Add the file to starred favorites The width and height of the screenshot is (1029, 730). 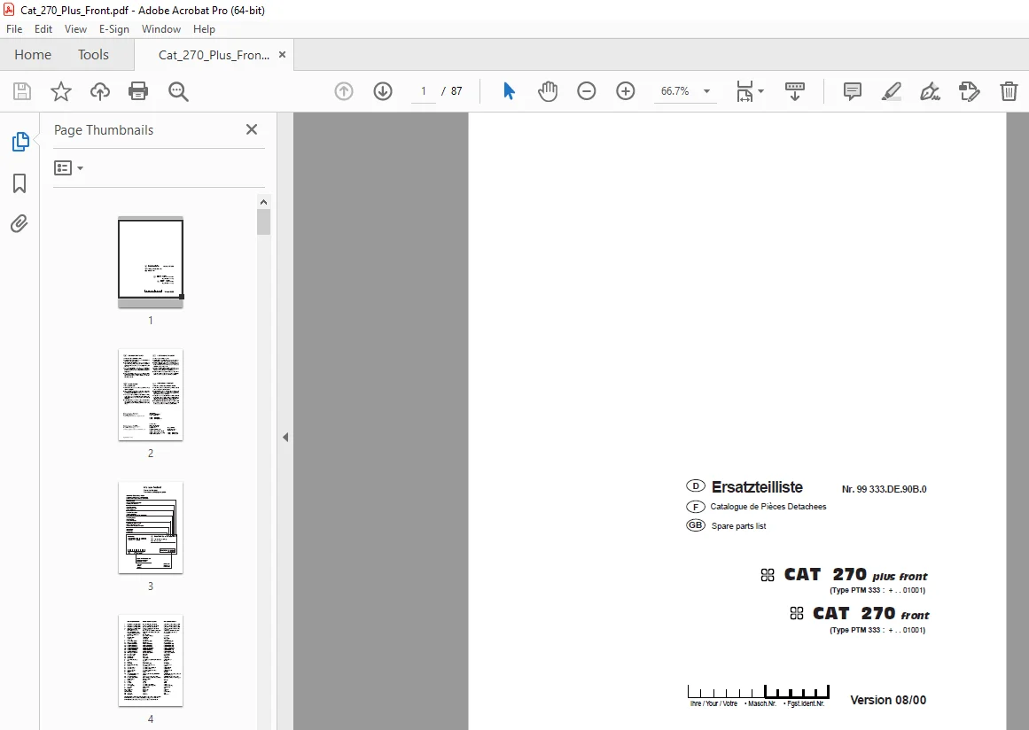[61, 91]
